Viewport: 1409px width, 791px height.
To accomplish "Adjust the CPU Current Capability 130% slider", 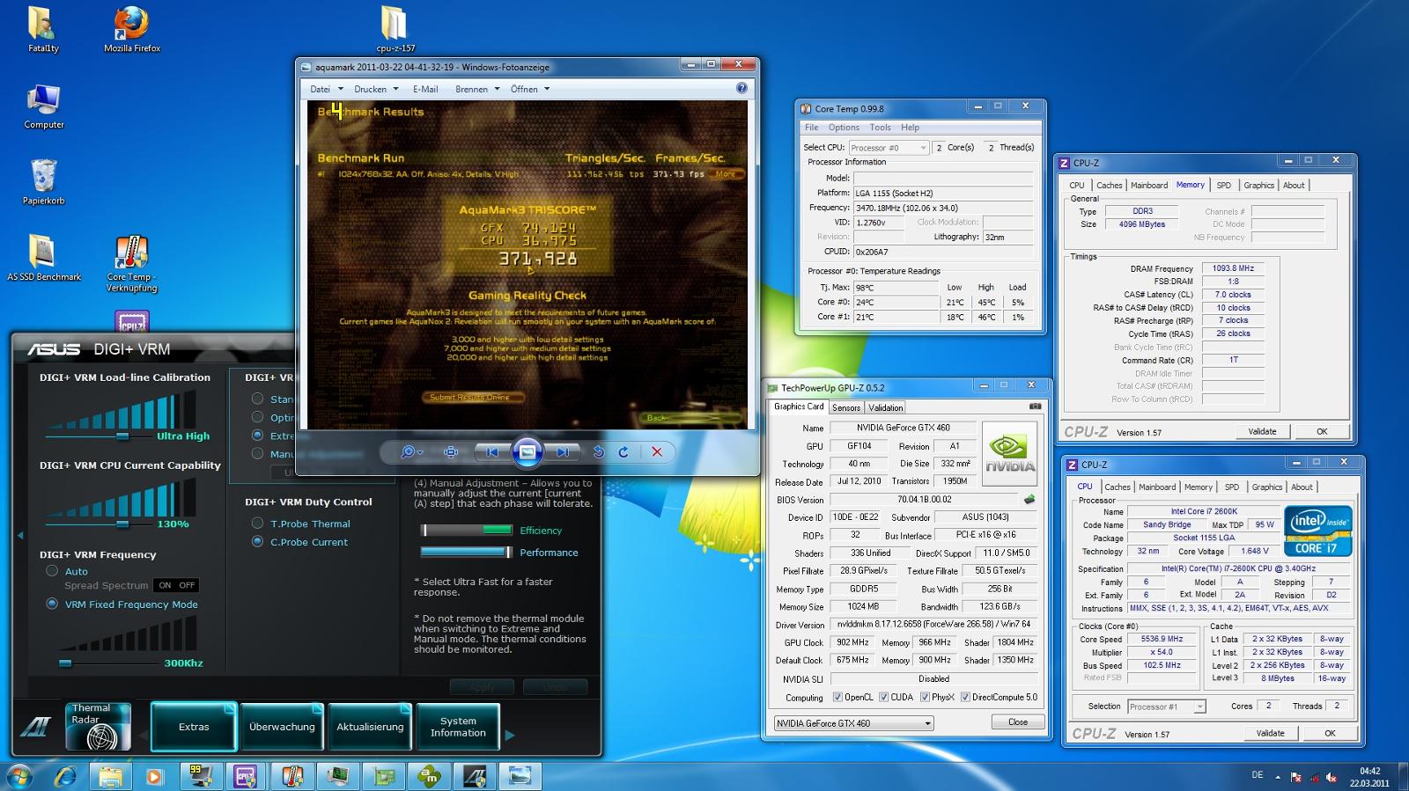I will tap(122, 524).
